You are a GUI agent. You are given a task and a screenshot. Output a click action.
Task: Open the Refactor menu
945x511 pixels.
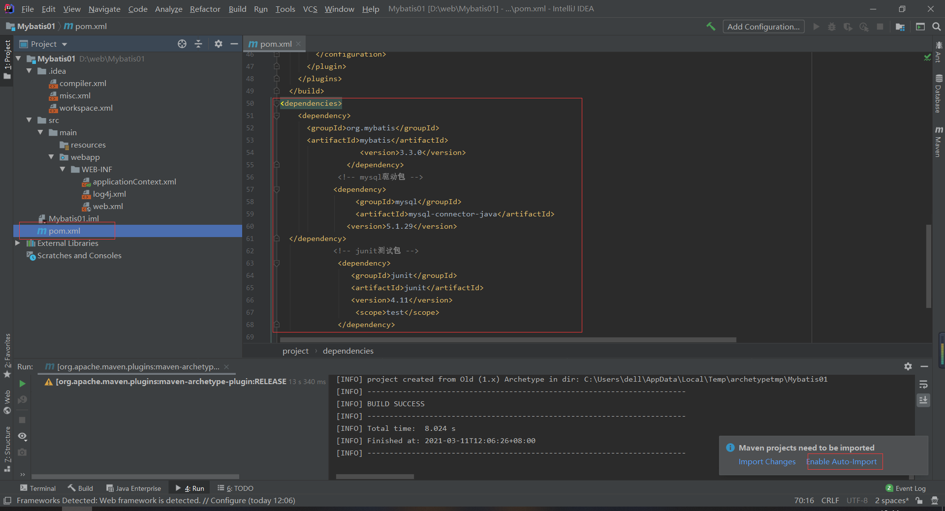pos(205,9)
